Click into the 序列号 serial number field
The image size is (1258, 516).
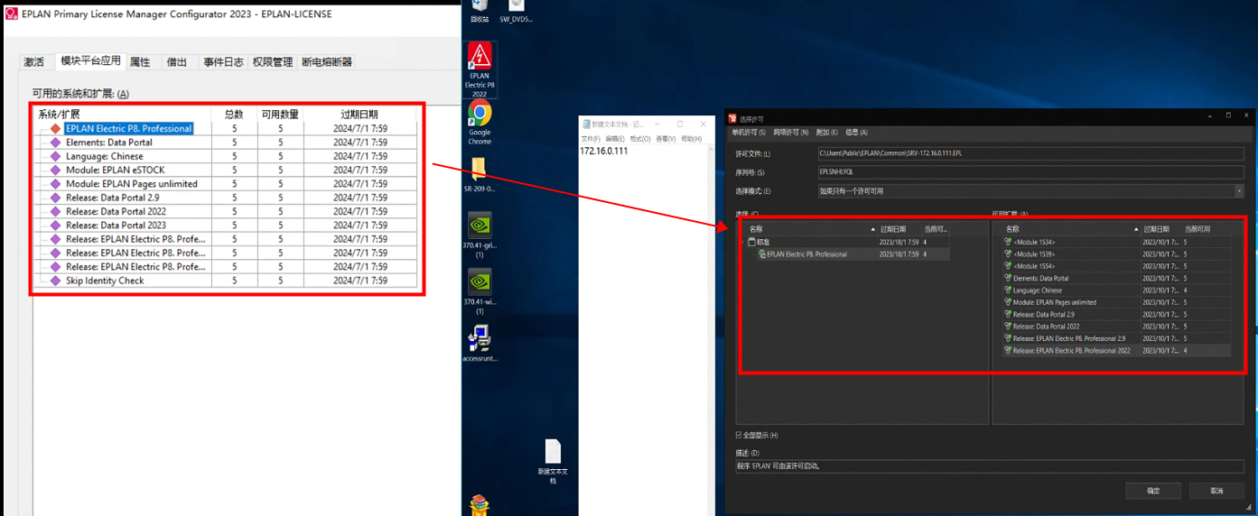1030,172
